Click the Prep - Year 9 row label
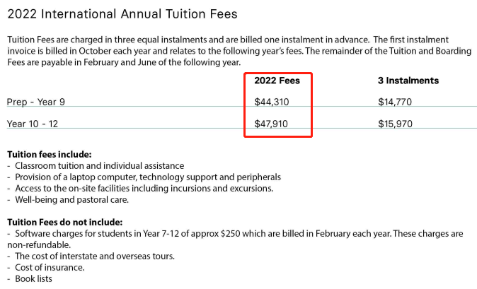Screen dimensions: 477x289 click(x=36, y=102)
